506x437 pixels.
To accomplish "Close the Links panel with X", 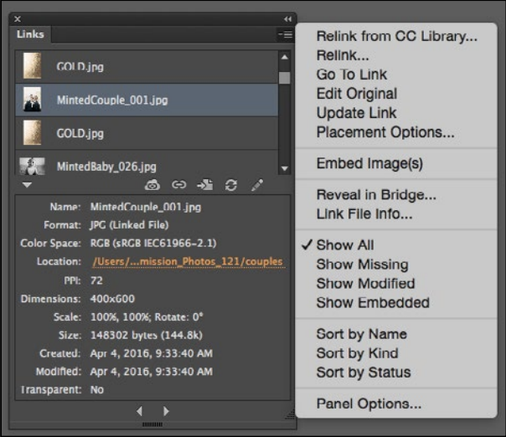I will pyautogui.click(x=18, y=19).
